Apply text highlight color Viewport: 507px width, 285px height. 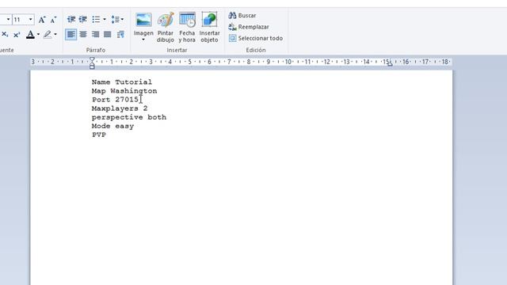[48, 34]
